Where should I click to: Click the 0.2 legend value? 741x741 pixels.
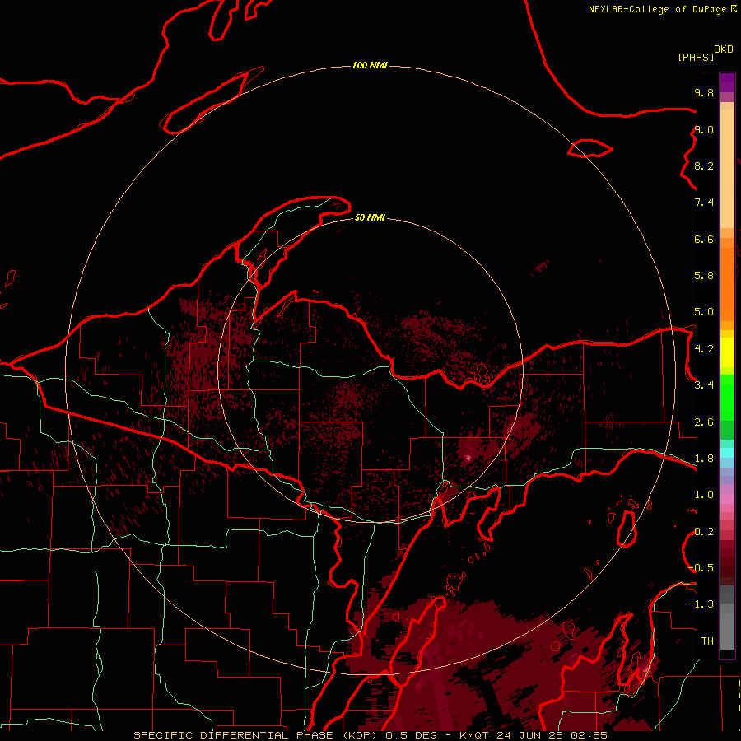pyautogui.click(x=704, y=532)
